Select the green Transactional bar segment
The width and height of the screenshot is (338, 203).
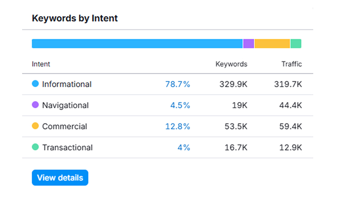296,44
